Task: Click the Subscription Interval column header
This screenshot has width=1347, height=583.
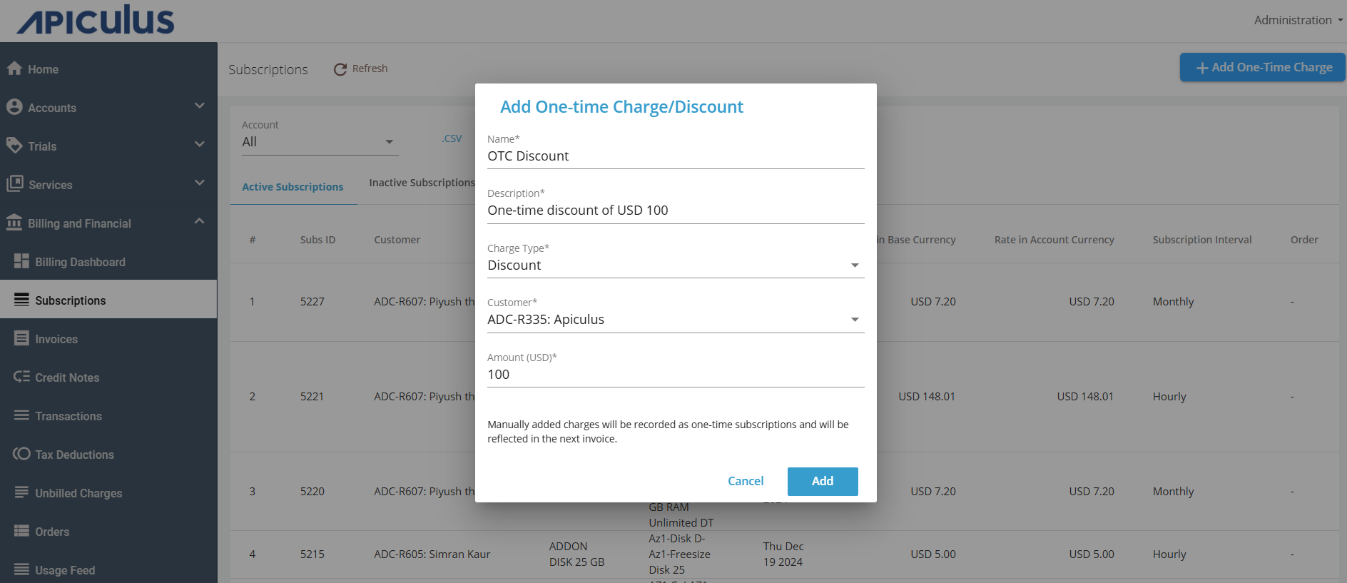Action: coord(1202,240)
